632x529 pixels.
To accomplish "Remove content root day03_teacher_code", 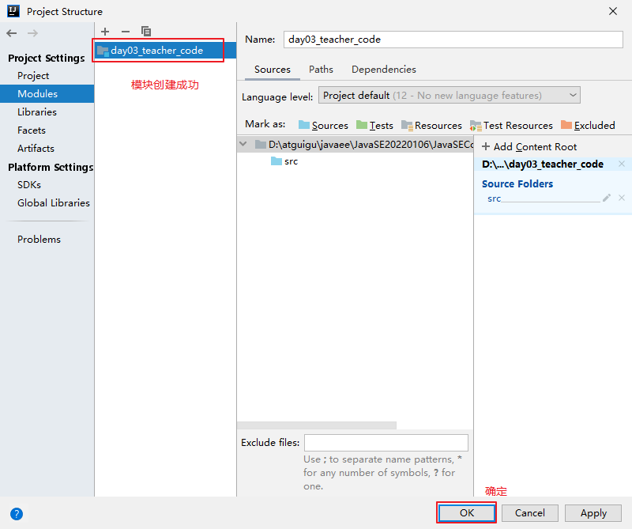I will (622, 164).
